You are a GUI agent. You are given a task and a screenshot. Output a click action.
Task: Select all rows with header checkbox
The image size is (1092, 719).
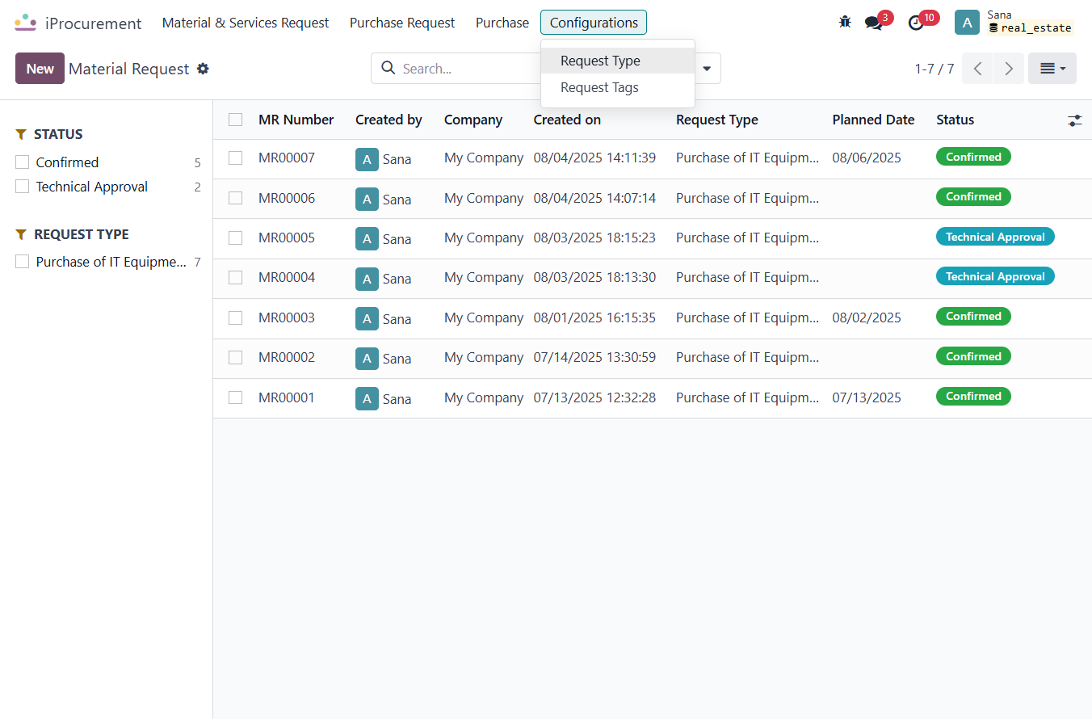coord(235,120)
